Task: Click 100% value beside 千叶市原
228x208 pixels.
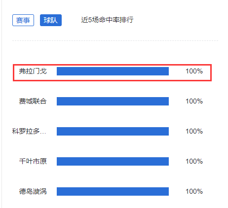Action: point(194,161)
